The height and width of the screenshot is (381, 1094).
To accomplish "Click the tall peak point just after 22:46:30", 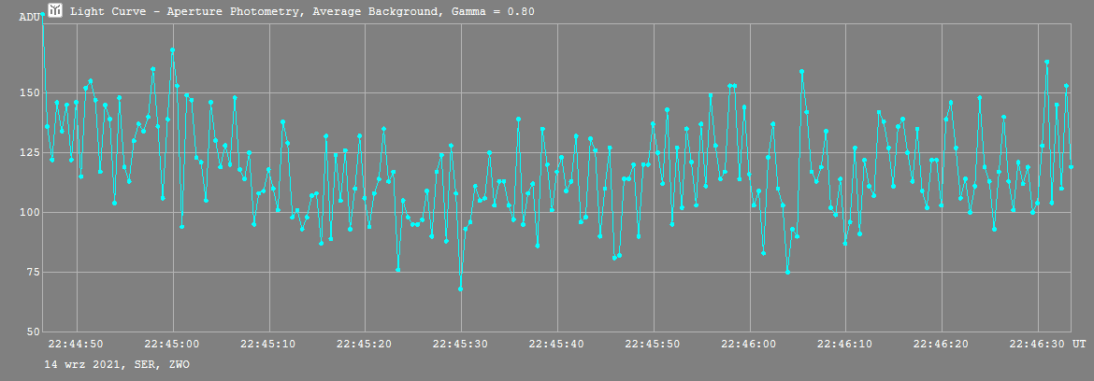I will click(1047, 62).
